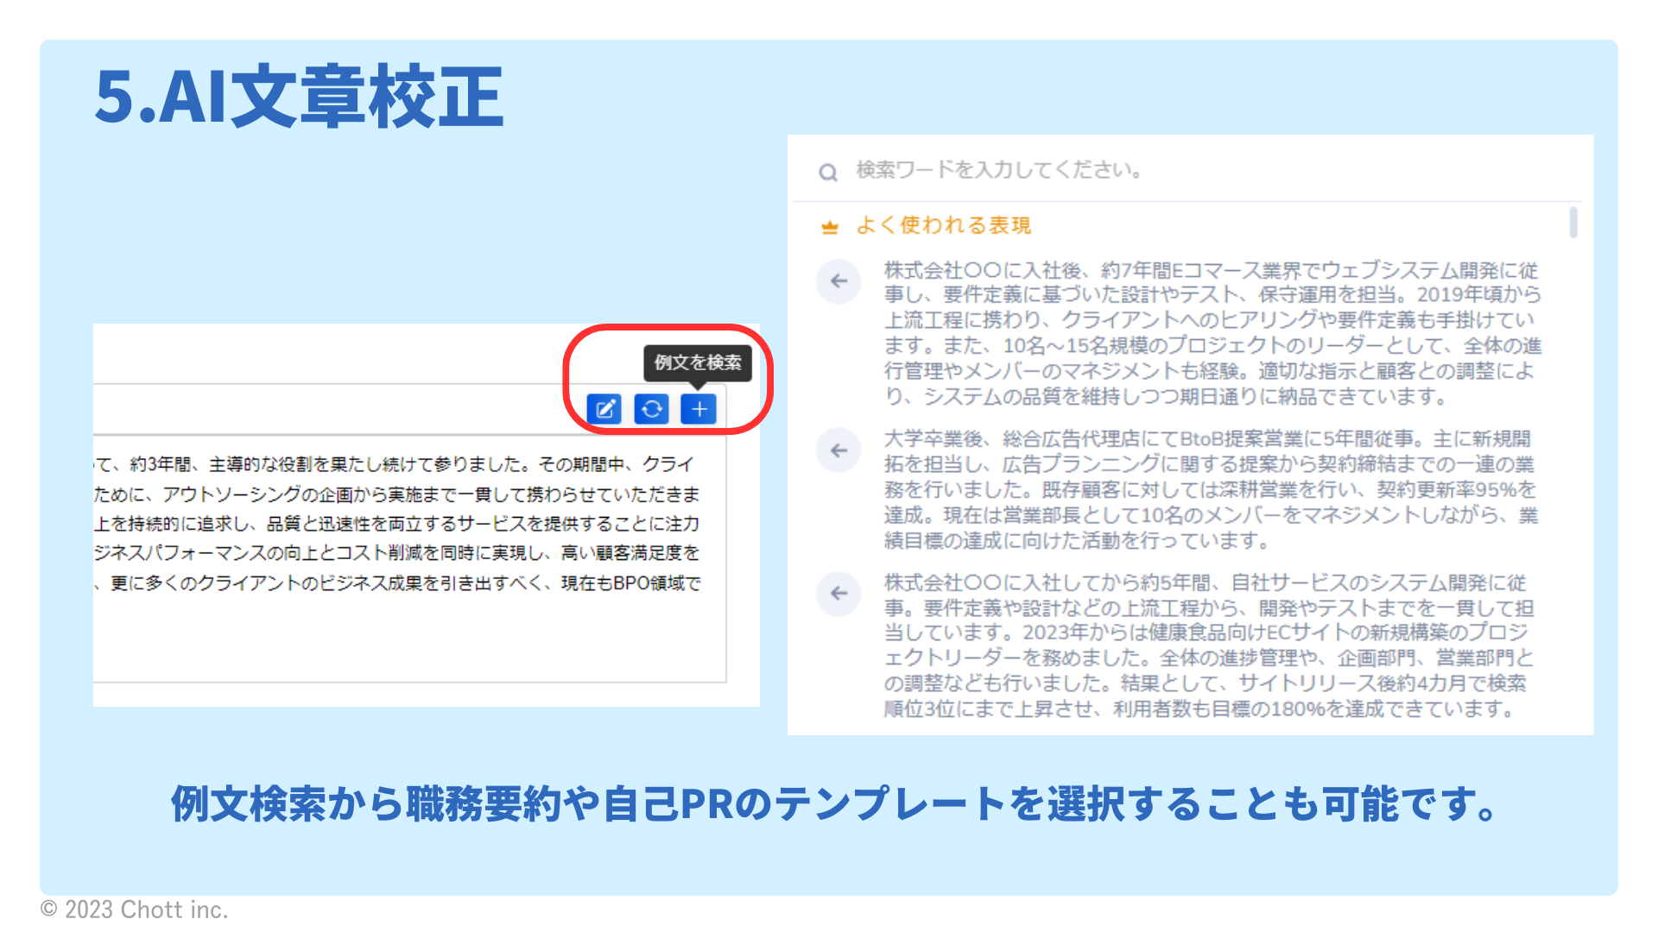
Task: Click the blue plus example search icon
Action: pos(699,408)
